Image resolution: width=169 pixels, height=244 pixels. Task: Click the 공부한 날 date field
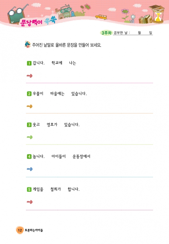tap(133, 33)
